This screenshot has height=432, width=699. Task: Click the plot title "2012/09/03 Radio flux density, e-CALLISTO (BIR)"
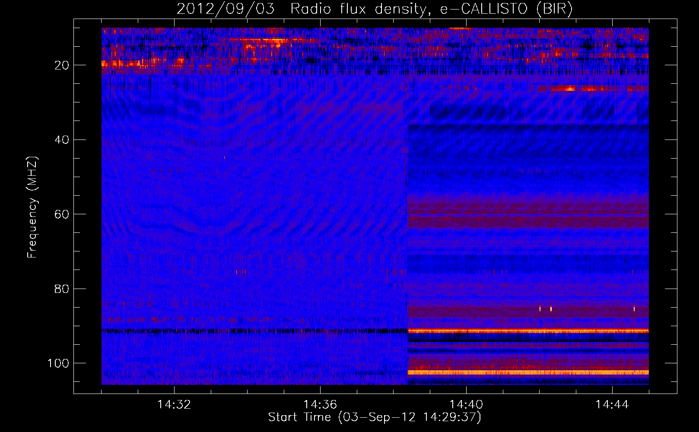tap(375, 9)
